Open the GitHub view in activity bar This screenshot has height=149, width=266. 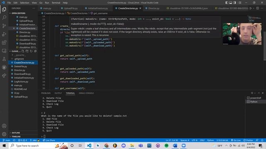click(4, 67)
